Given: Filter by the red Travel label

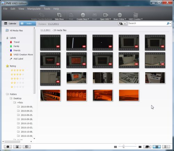Looking at the screenshot, I should tap(15, 42).
